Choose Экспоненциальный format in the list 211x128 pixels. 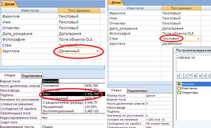point(74,111)
